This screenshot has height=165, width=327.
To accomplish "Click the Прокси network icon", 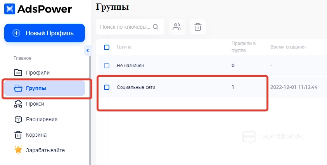I will click(x=18, y=104).
